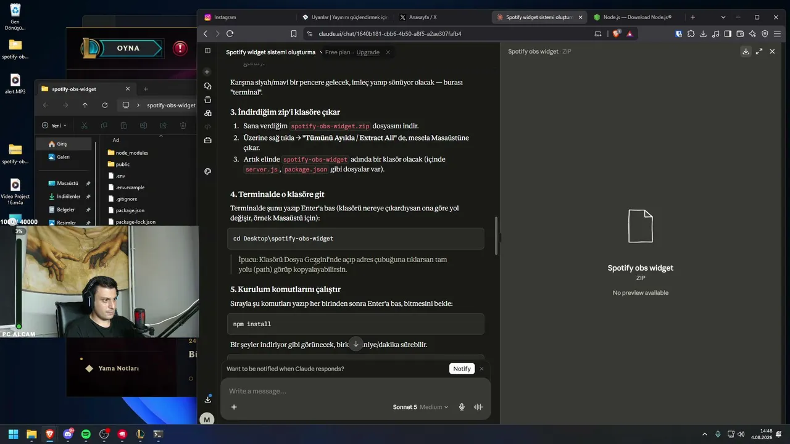Open the download apps icon in Claude sidebar
Screen dimensions: 790x444
[x=207, y=399]
